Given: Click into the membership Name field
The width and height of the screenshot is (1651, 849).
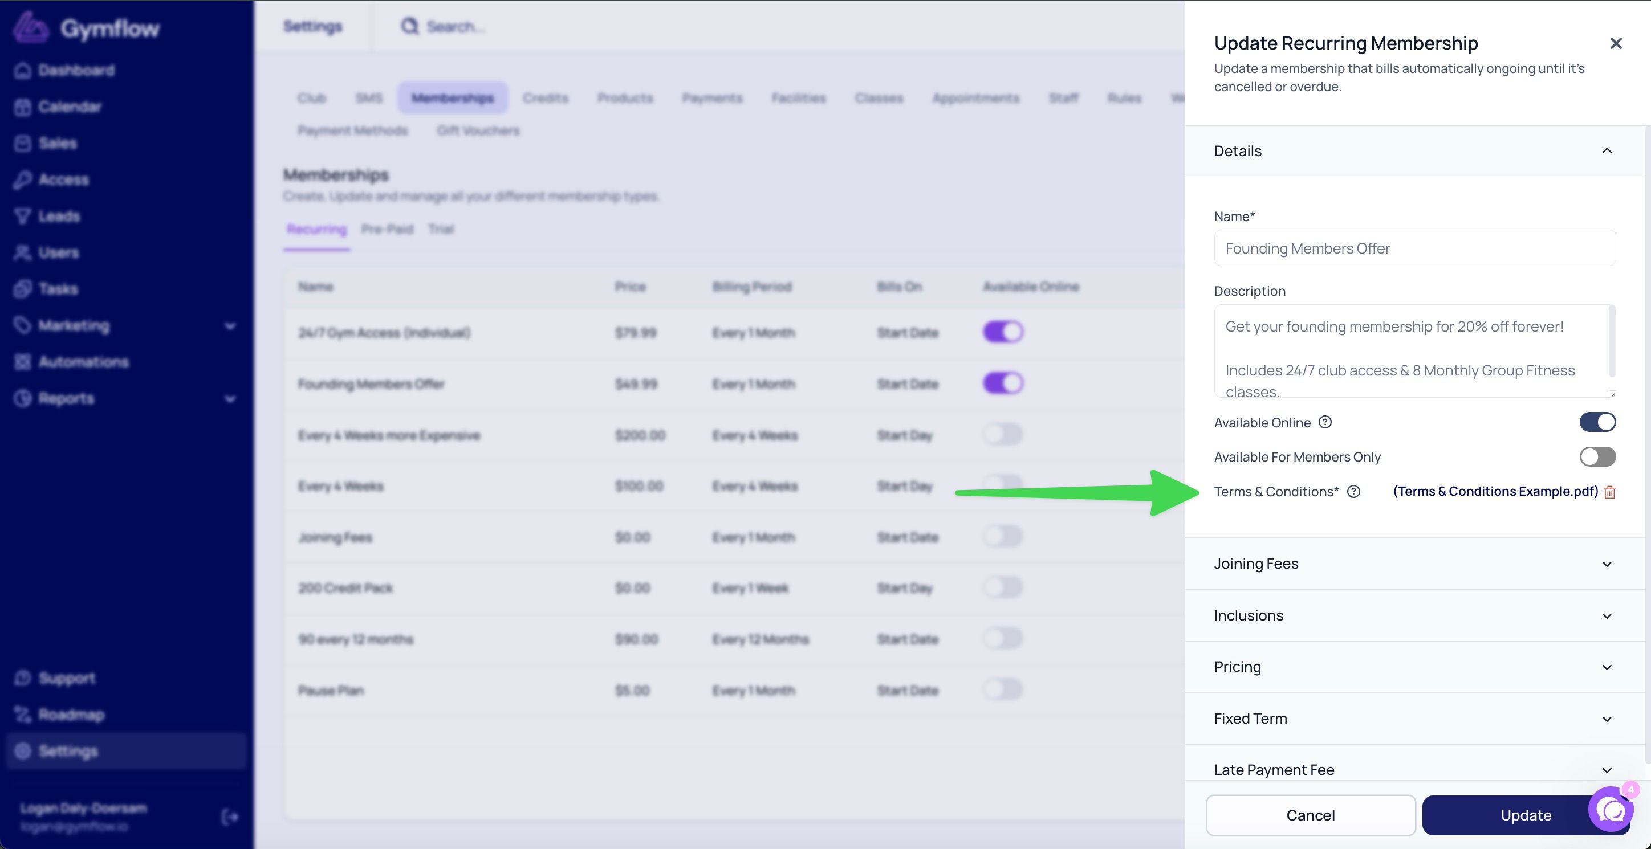Looking at the screenshot, I should pyautogui.click(x=1414, y=248).
